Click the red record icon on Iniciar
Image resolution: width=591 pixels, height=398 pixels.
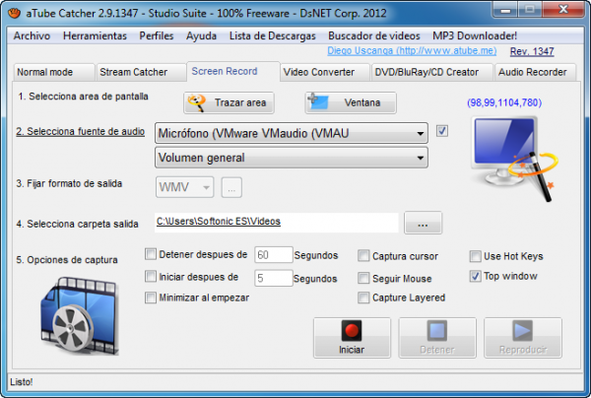[x=352, y=330]
